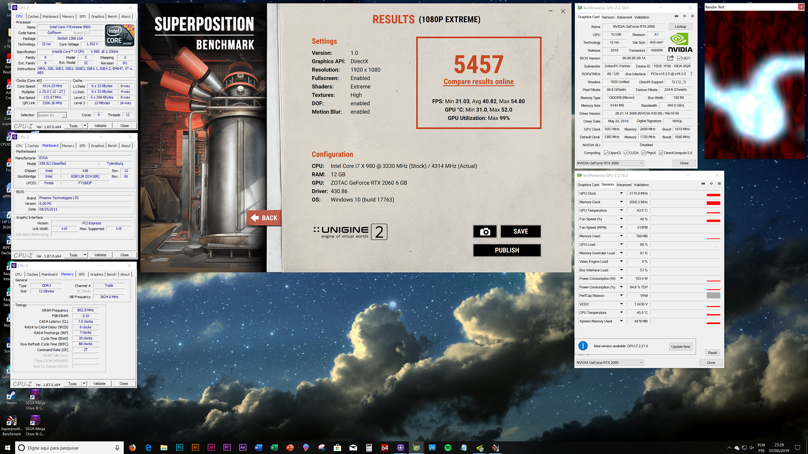Switch to Bench tab in bottom CPU-Z window
The width and height of the screenshot is (808, 454).
pyautogui.click(x=112, y=275)
